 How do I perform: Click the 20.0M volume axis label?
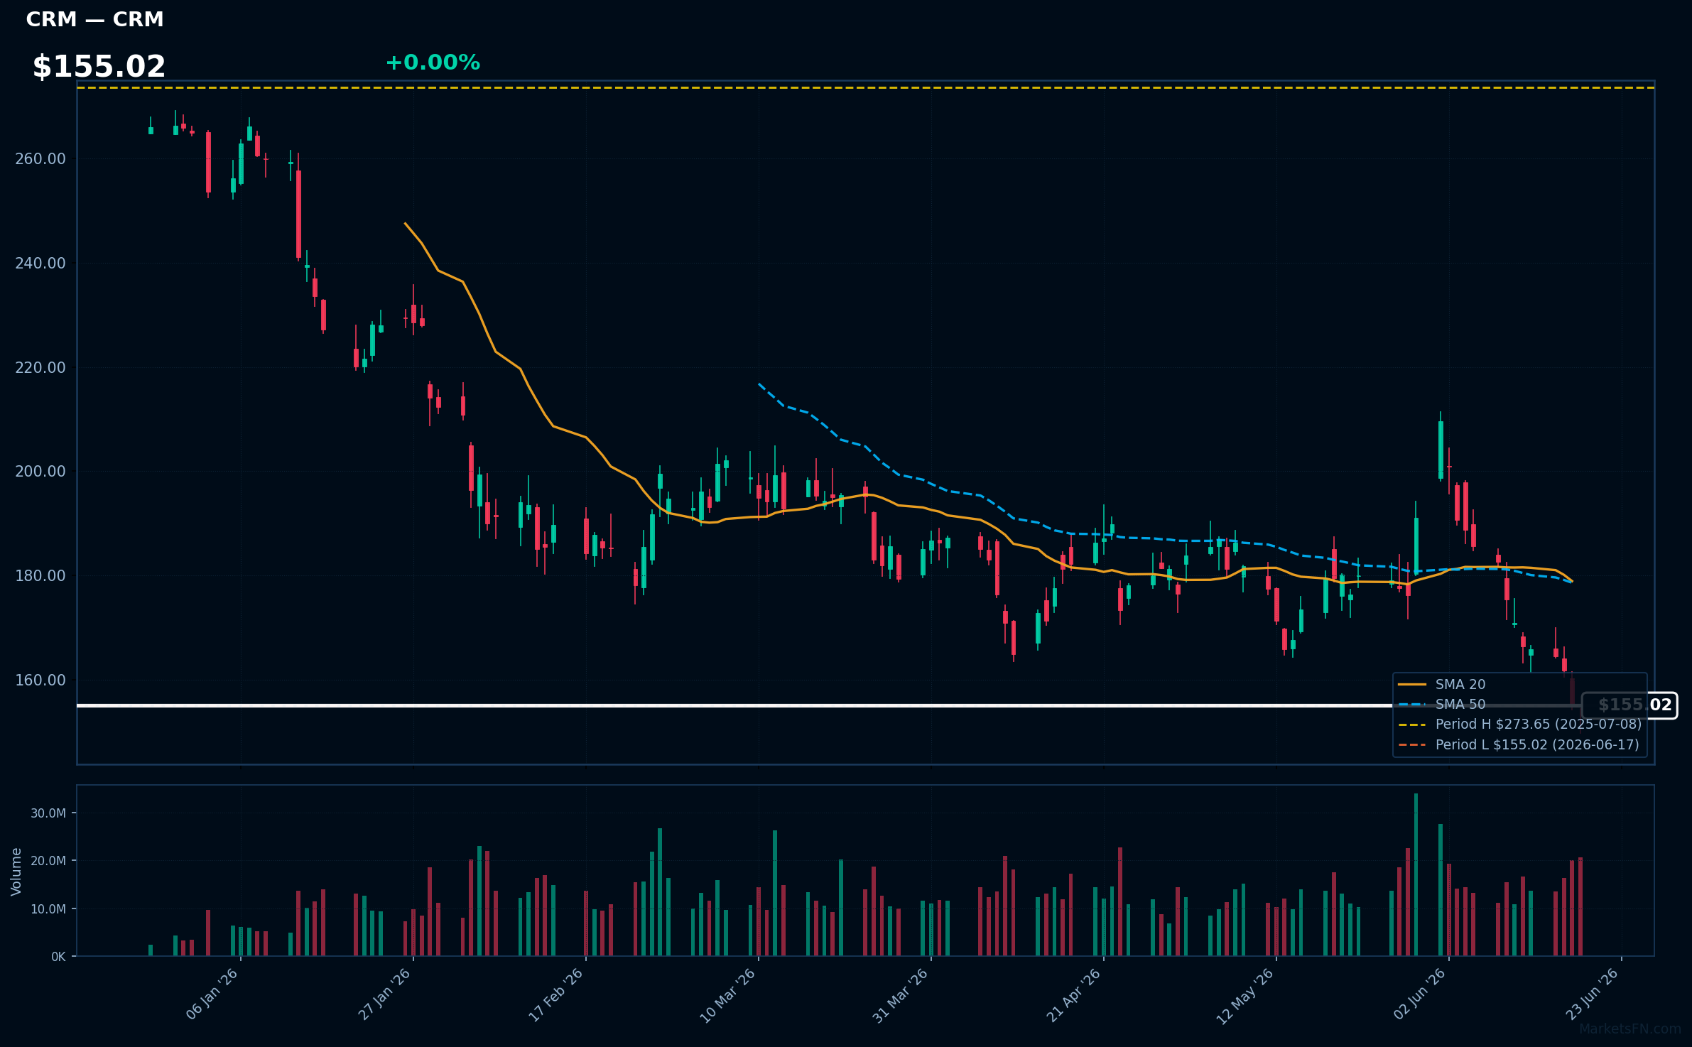[48, 860]
